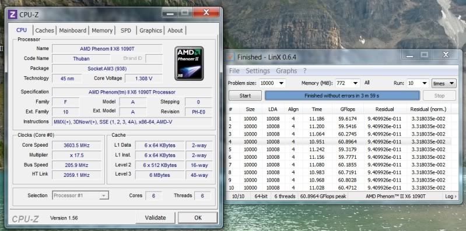Screen dimensions: 466x231
Task: Sort by the LDA column header
Action: click(272, 109)
